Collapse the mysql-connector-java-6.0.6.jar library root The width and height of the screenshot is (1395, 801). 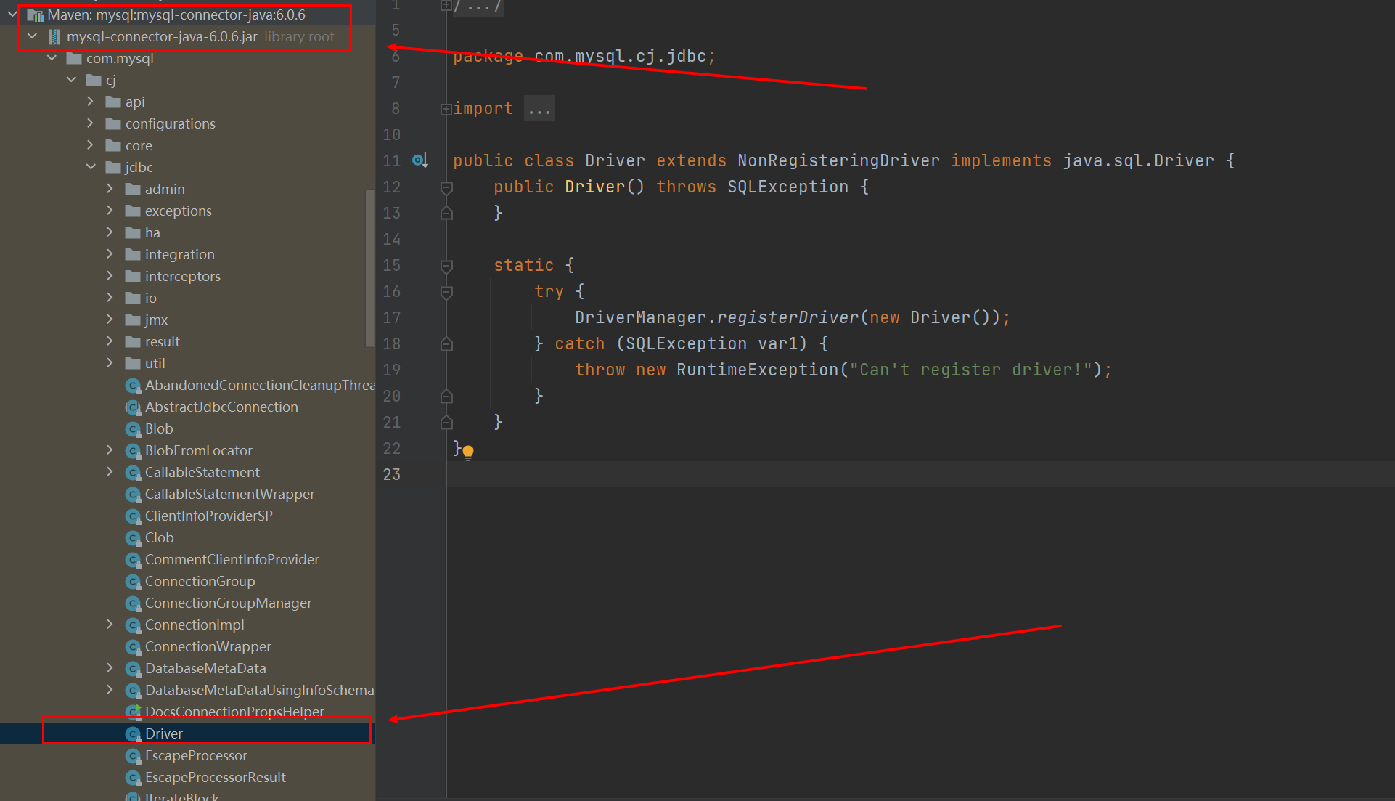[32, 36]
